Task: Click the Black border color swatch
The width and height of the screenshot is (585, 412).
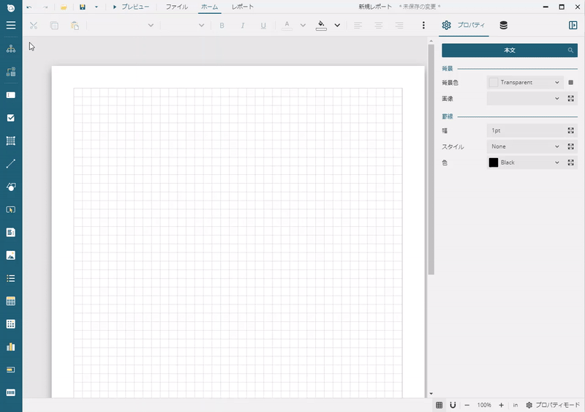Action: [x=493, y=162]
